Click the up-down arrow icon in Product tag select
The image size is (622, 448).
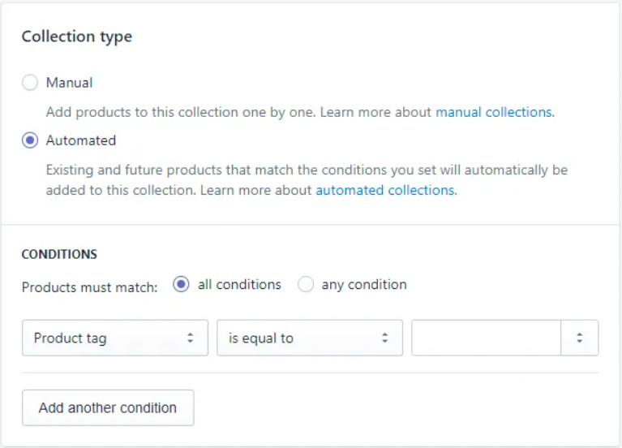click(x=191, y=338)
